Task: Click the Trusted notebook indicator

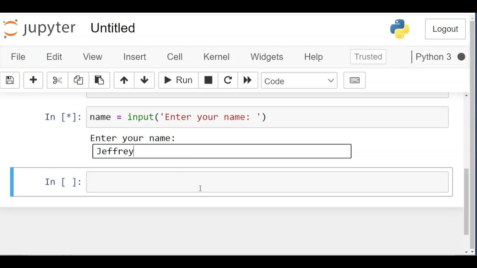Action: pos(368,57)
